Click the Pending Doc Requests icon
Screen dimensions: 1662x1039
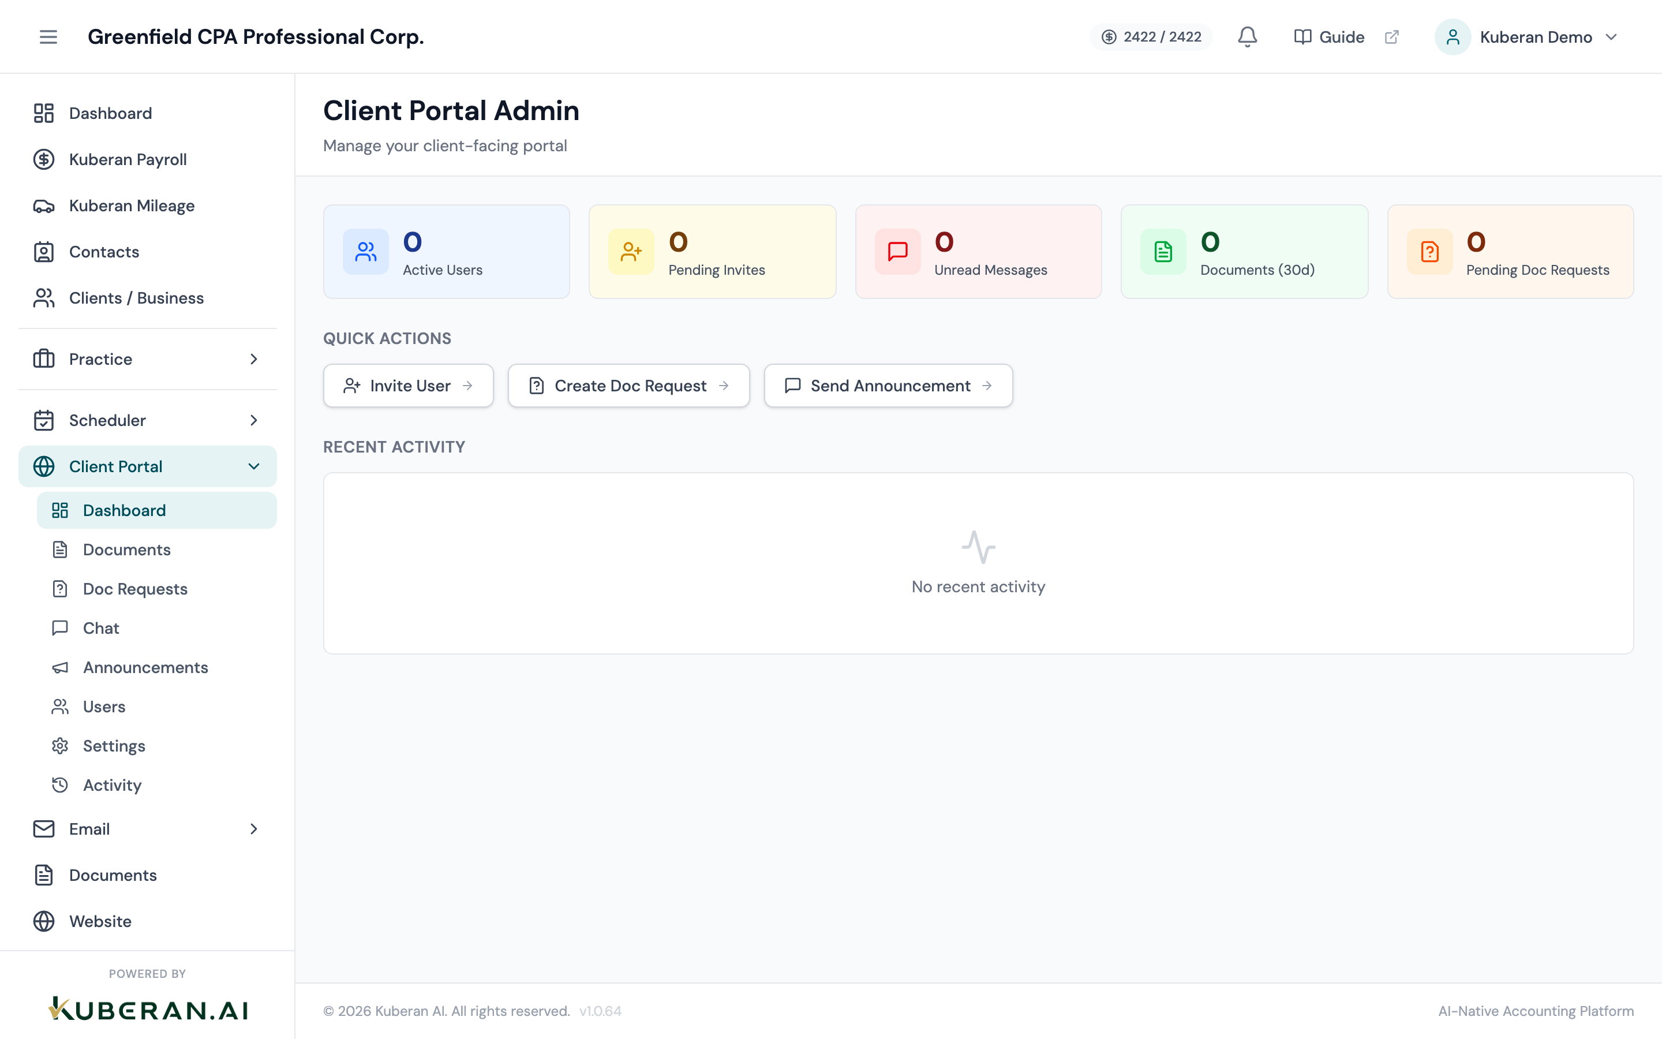[1430, 252]
